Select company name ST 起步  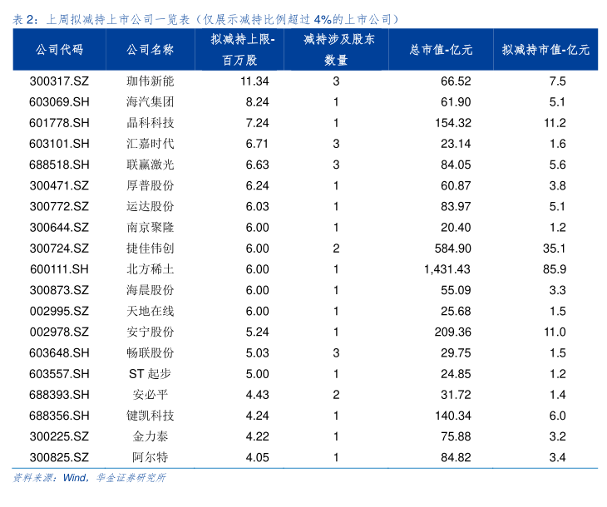(151, 374)
